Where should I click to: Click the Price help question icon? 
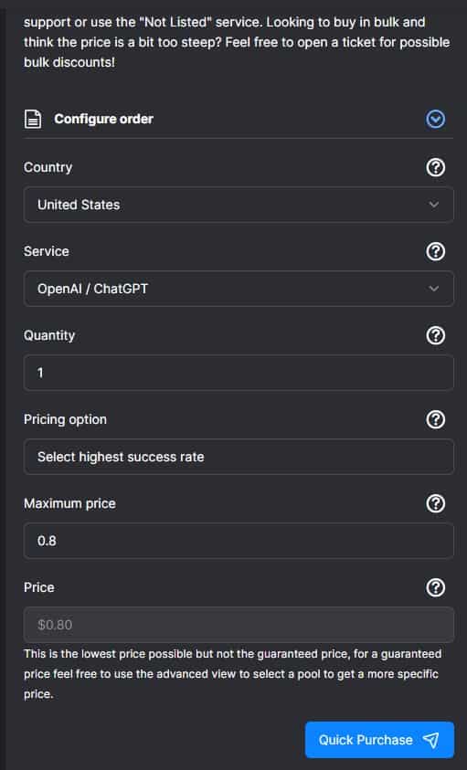point(436,587)
